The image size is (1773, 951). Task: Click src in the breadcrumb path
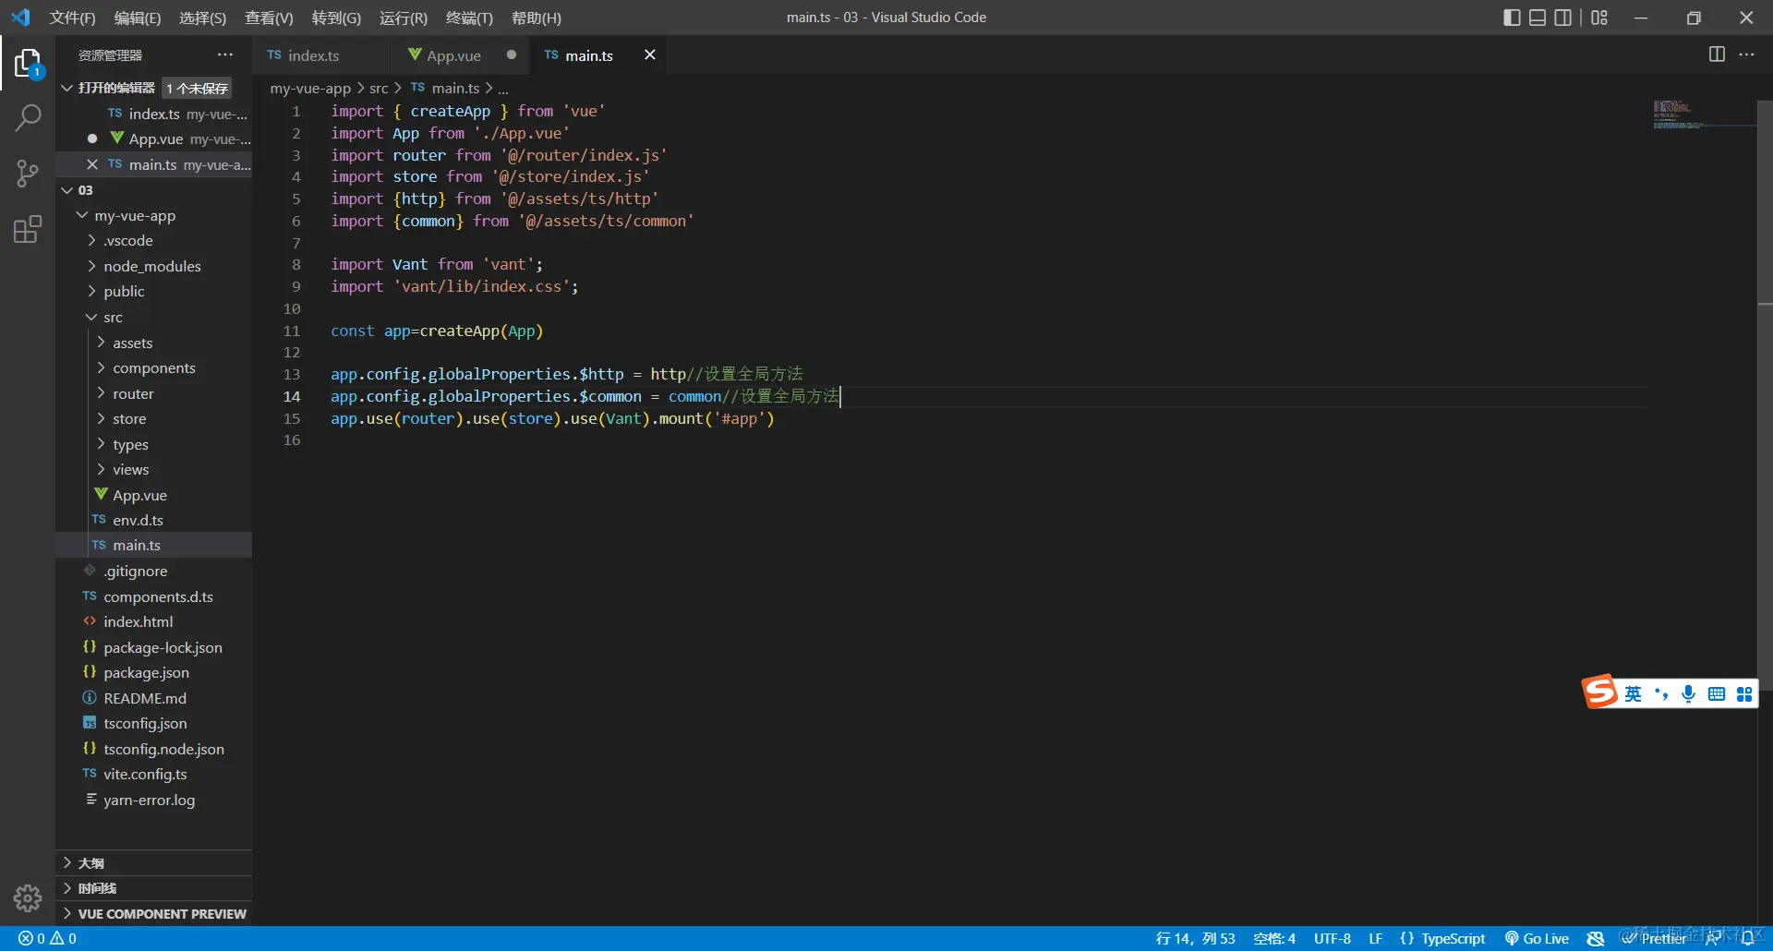(x=379, y=88)
